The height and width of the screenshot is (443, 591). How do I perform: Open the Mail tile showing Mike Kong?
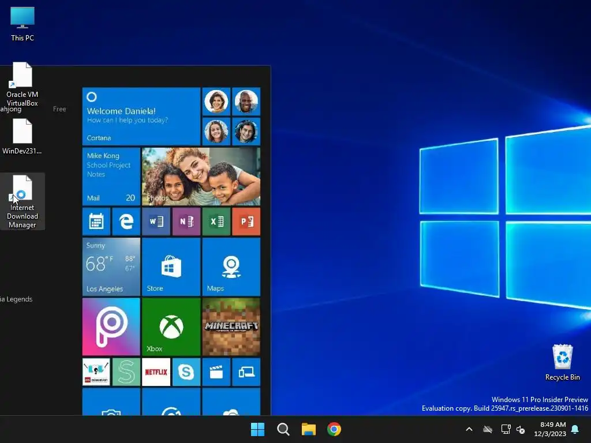point(111,177)
